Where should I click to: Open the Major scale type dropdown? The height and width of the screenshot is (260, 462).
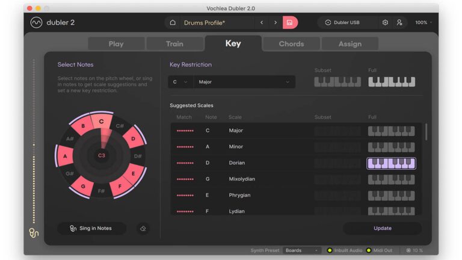(x=244, y=82)
